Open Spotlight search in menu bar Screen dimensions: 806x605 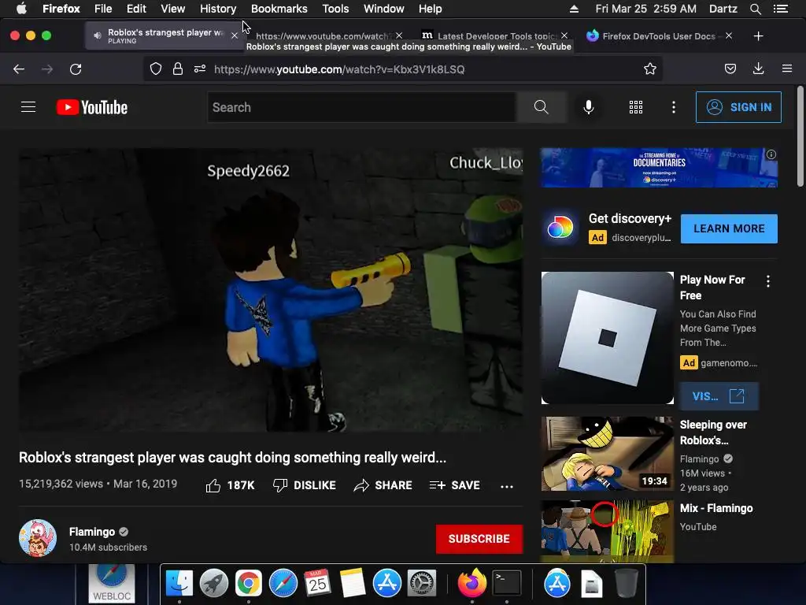pyautogui.click(x=755, y=9)
